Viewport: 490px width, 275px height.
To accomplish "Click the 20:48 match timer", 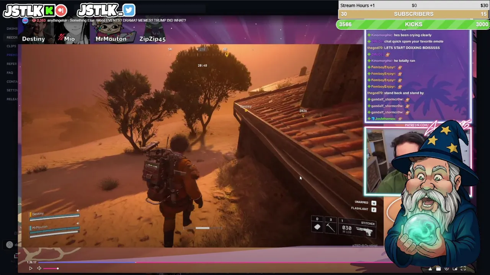I will [202, 66].
